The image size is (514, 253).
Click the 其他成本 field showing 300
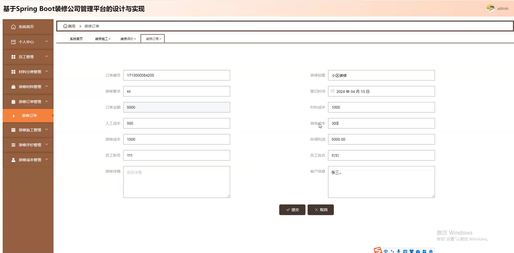(x=381, y=123)
